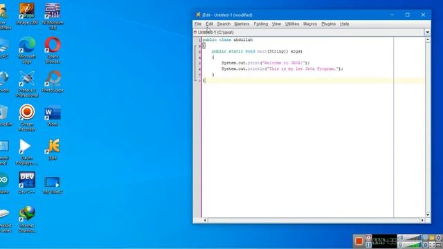Select the Opera Browser desktop shortcut
This screenshot has height=249, width=443.
(53, 50)
